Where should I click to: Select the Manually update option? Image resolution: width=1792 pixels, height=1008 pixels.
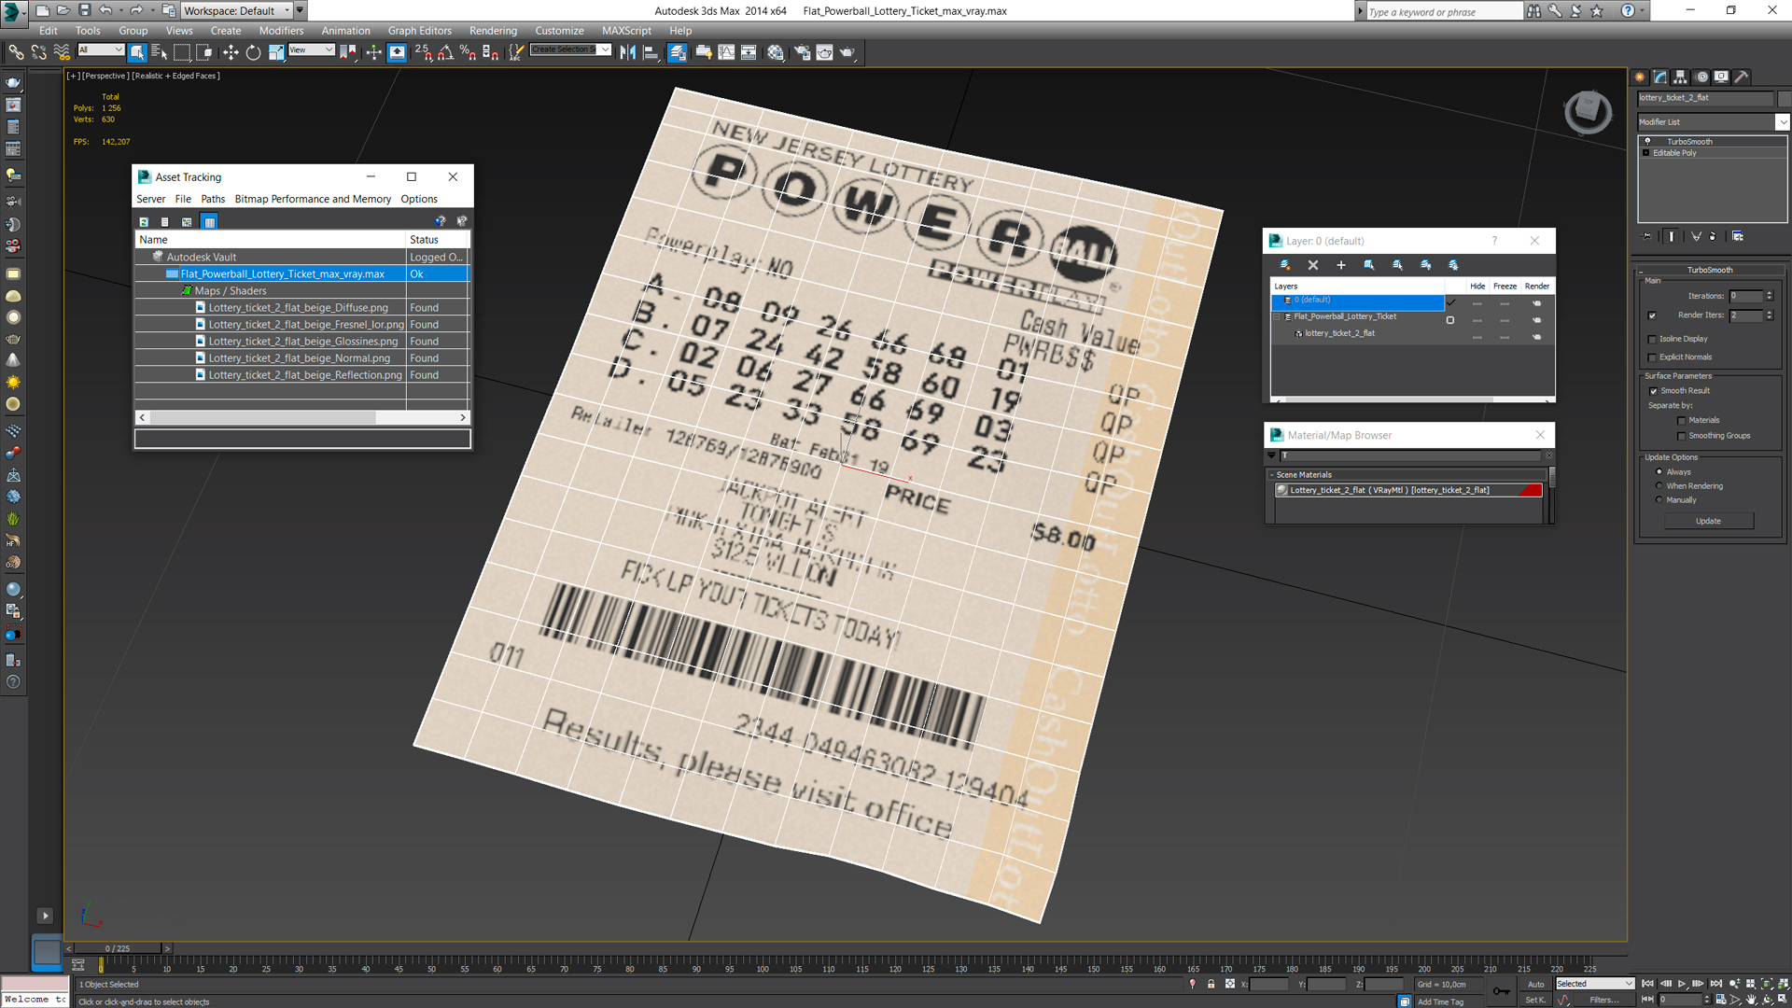coord(1659,500)
